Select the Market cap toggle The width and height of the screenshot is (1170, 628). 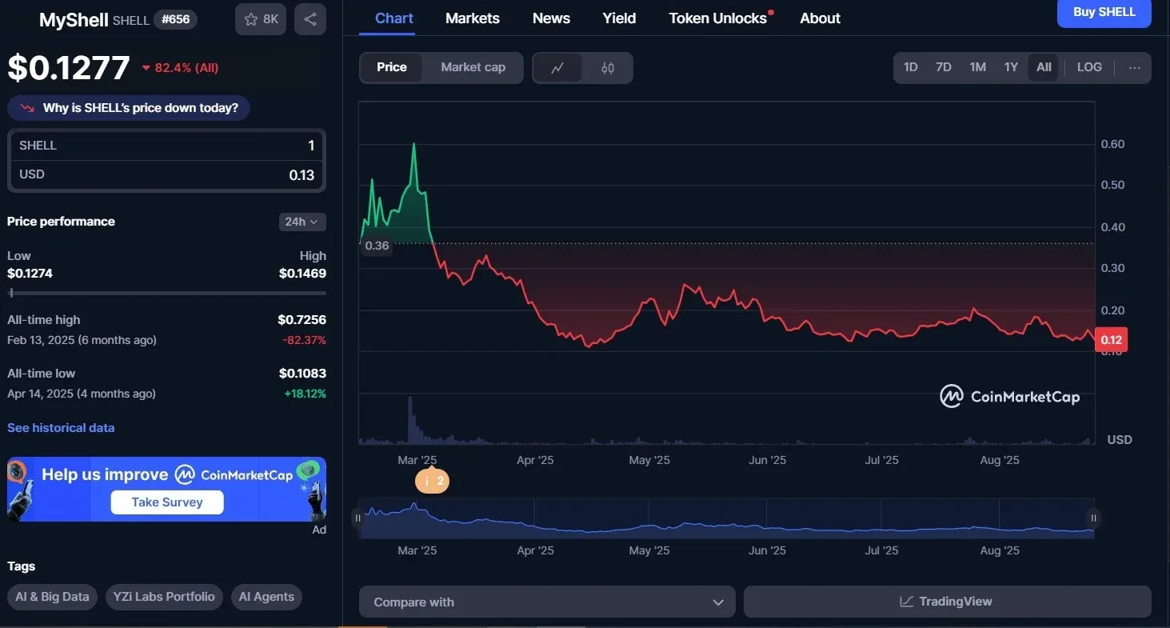click(473, 68)
